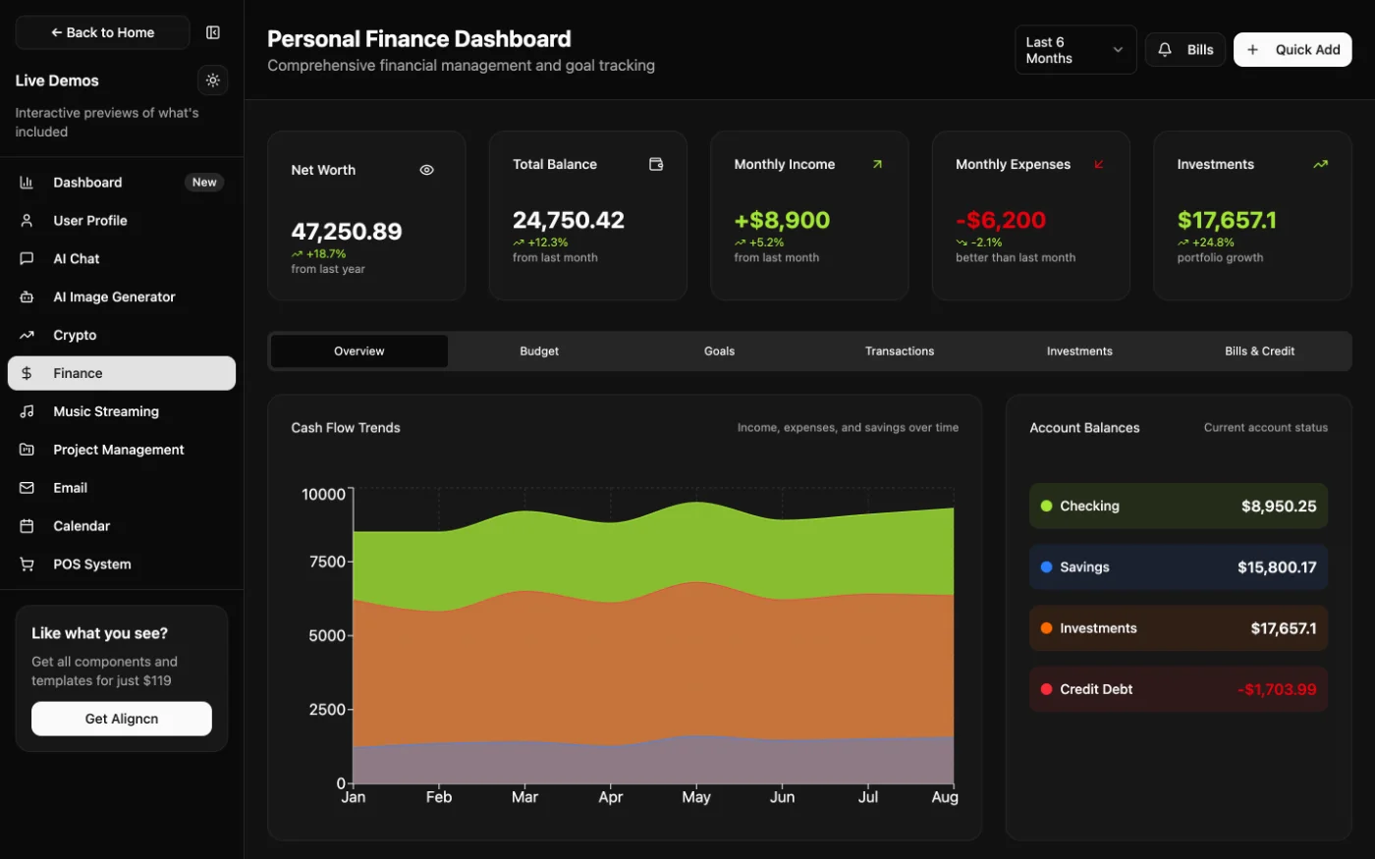Click May label on chart axis
This screenshot has width=1375, height=859.
[696, 797]
